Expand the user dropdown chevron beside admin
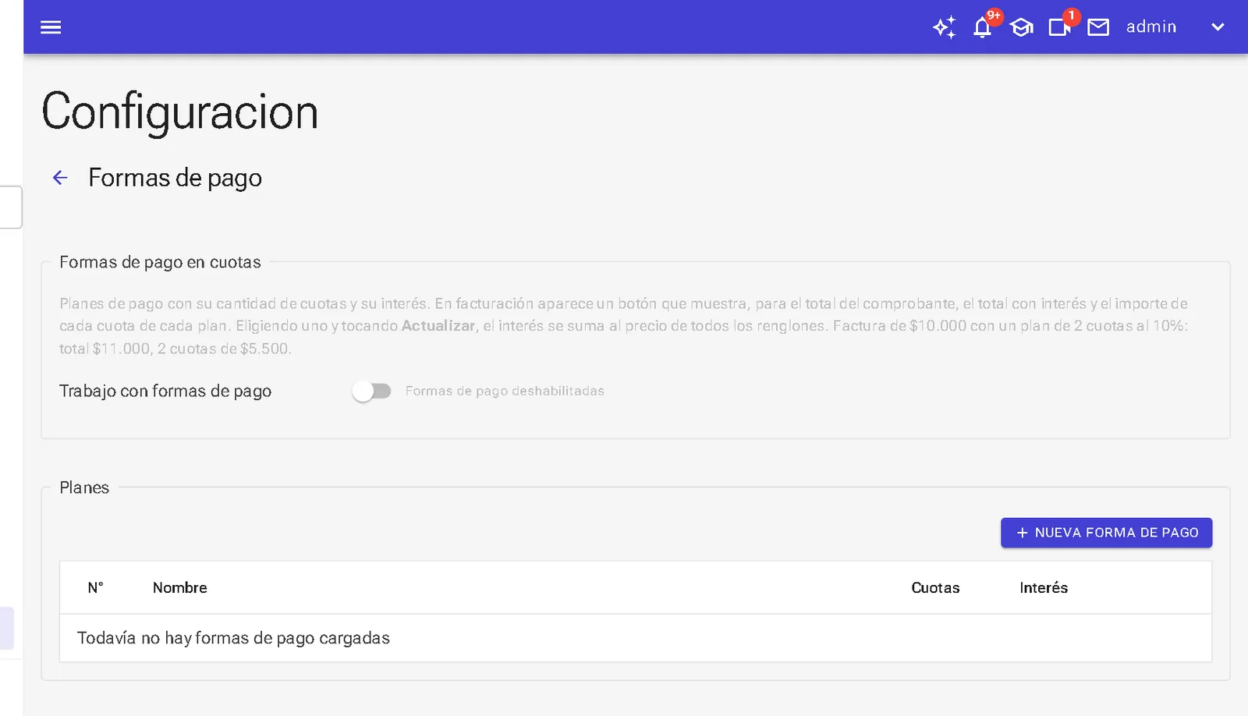The height and width of the screenshot is (716, 1248). tap(1218, 27)
